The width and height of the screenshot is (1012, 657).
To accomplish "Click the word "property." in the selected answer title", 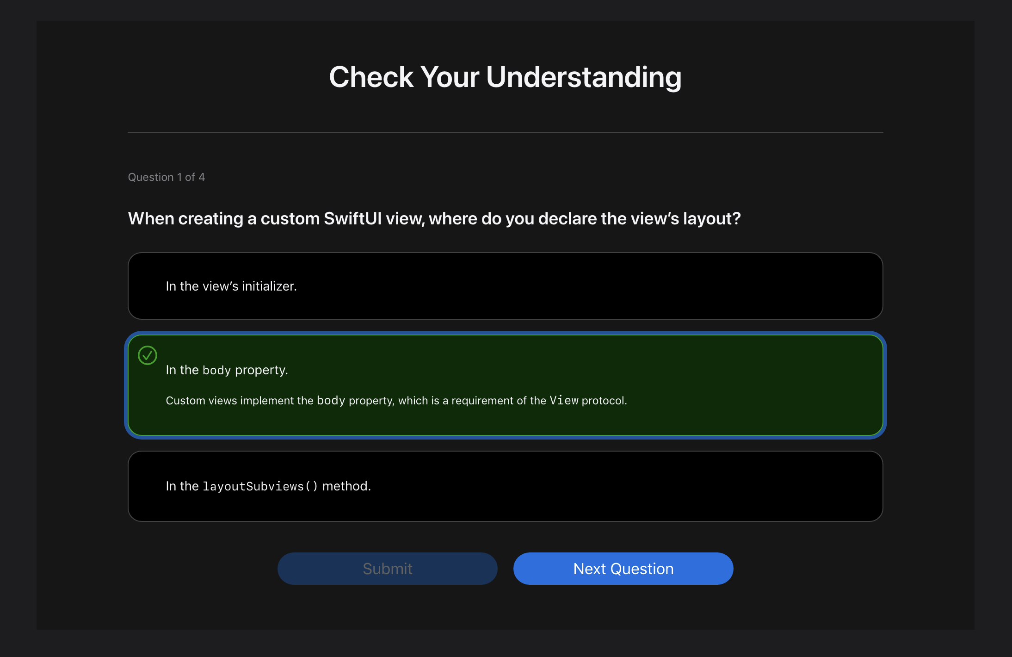I will 261,370.
